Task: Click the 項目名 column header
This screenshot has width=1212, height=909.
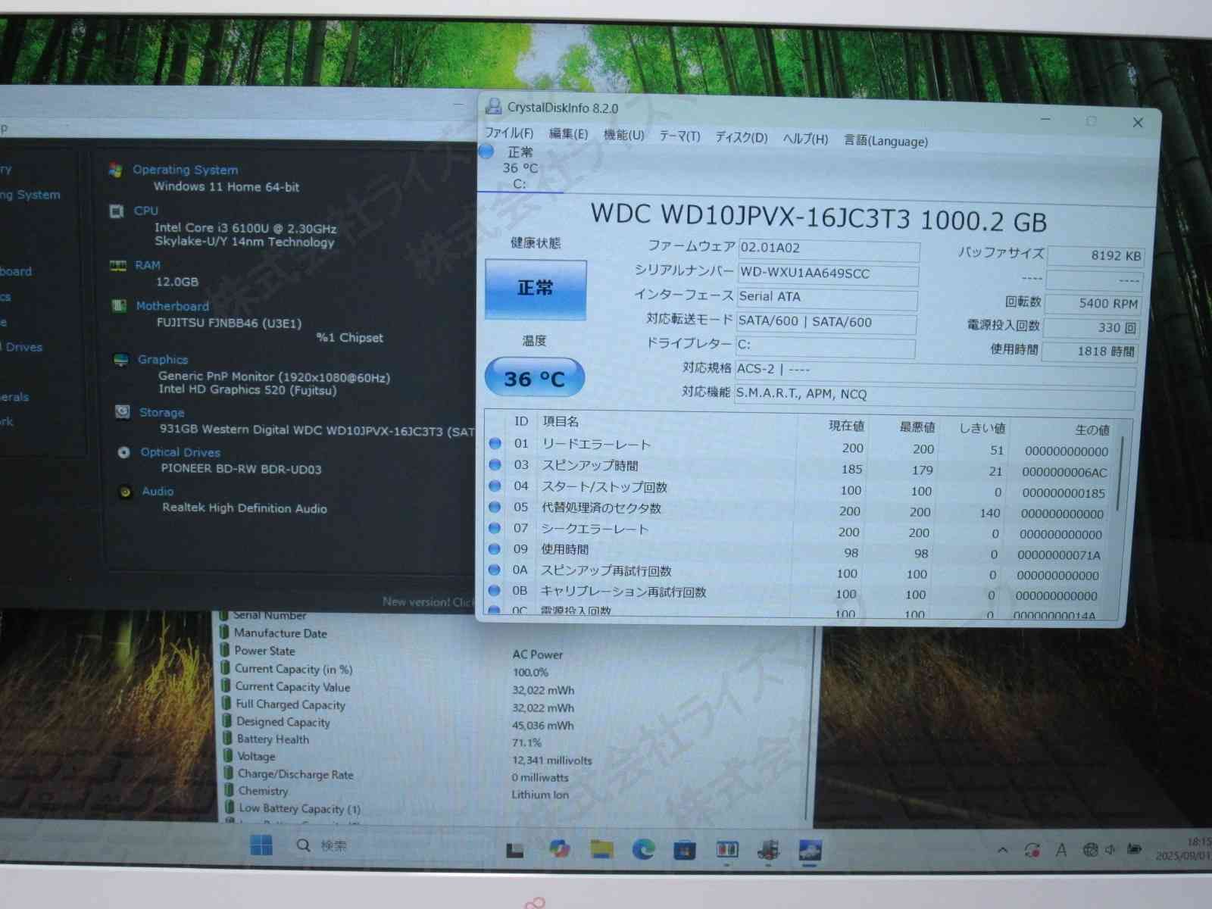Action: [561, 421]
